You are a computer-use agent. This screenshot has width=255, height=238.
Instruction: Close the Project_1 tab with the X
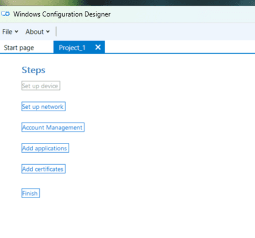pyautogui.click(x=98, y=47)
